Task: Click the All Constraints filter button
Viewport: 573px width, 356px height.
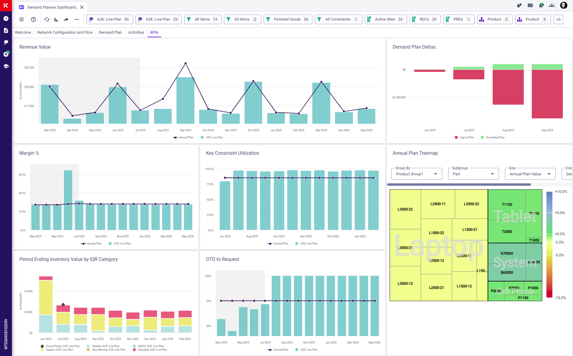Action: (338, 19)
